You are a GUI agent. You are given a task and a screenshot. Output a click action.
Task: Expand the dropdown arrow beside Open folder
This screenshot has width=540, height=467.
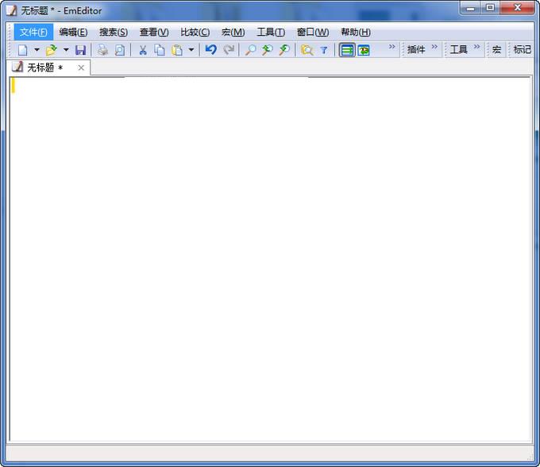[x=65, y=50]
